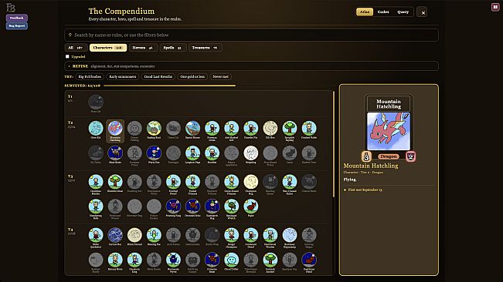Open the Bug Report button
The width and height of the screenshot is (503, 282).
pos(17,26)
